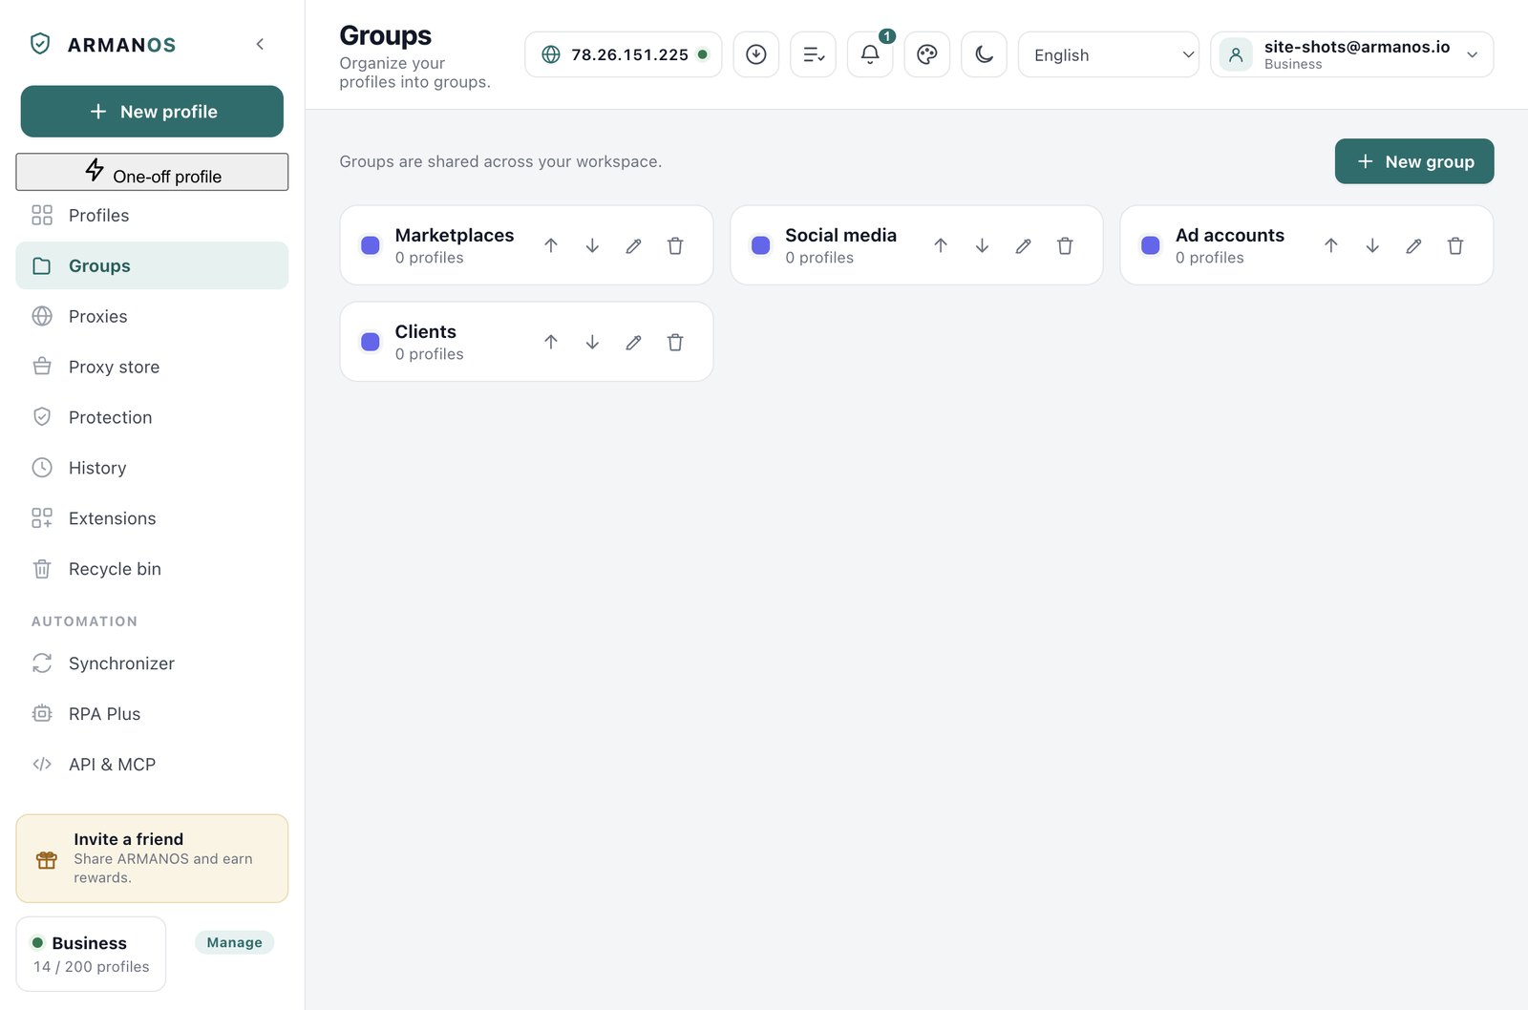Screen dimensions: 1528x1010
Task: Click the user avatar icon in header
Action: [x=1236, y=54]
